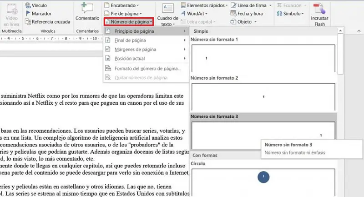Open the WordArt dropdown arrow
Image resolution: width=364 pixels, height=197 pixels.
pos(206,14)
